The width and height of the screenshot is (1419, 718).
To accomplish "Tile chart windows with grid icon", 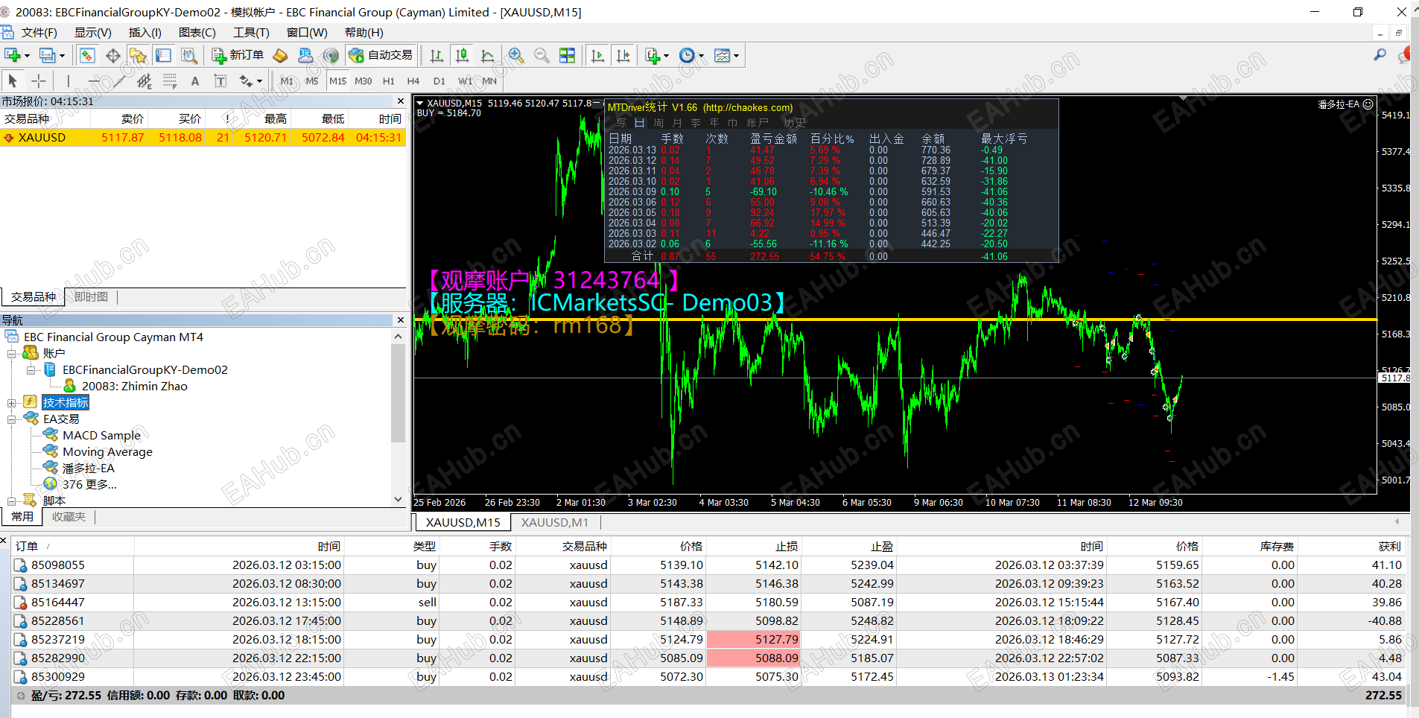I will [x=567, y=55].
